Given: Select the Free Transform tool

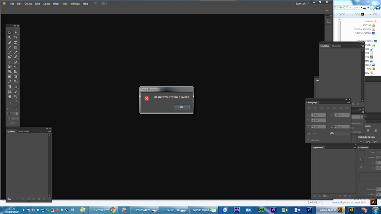Looking at the screenshot, I should (x=16, y=67).
